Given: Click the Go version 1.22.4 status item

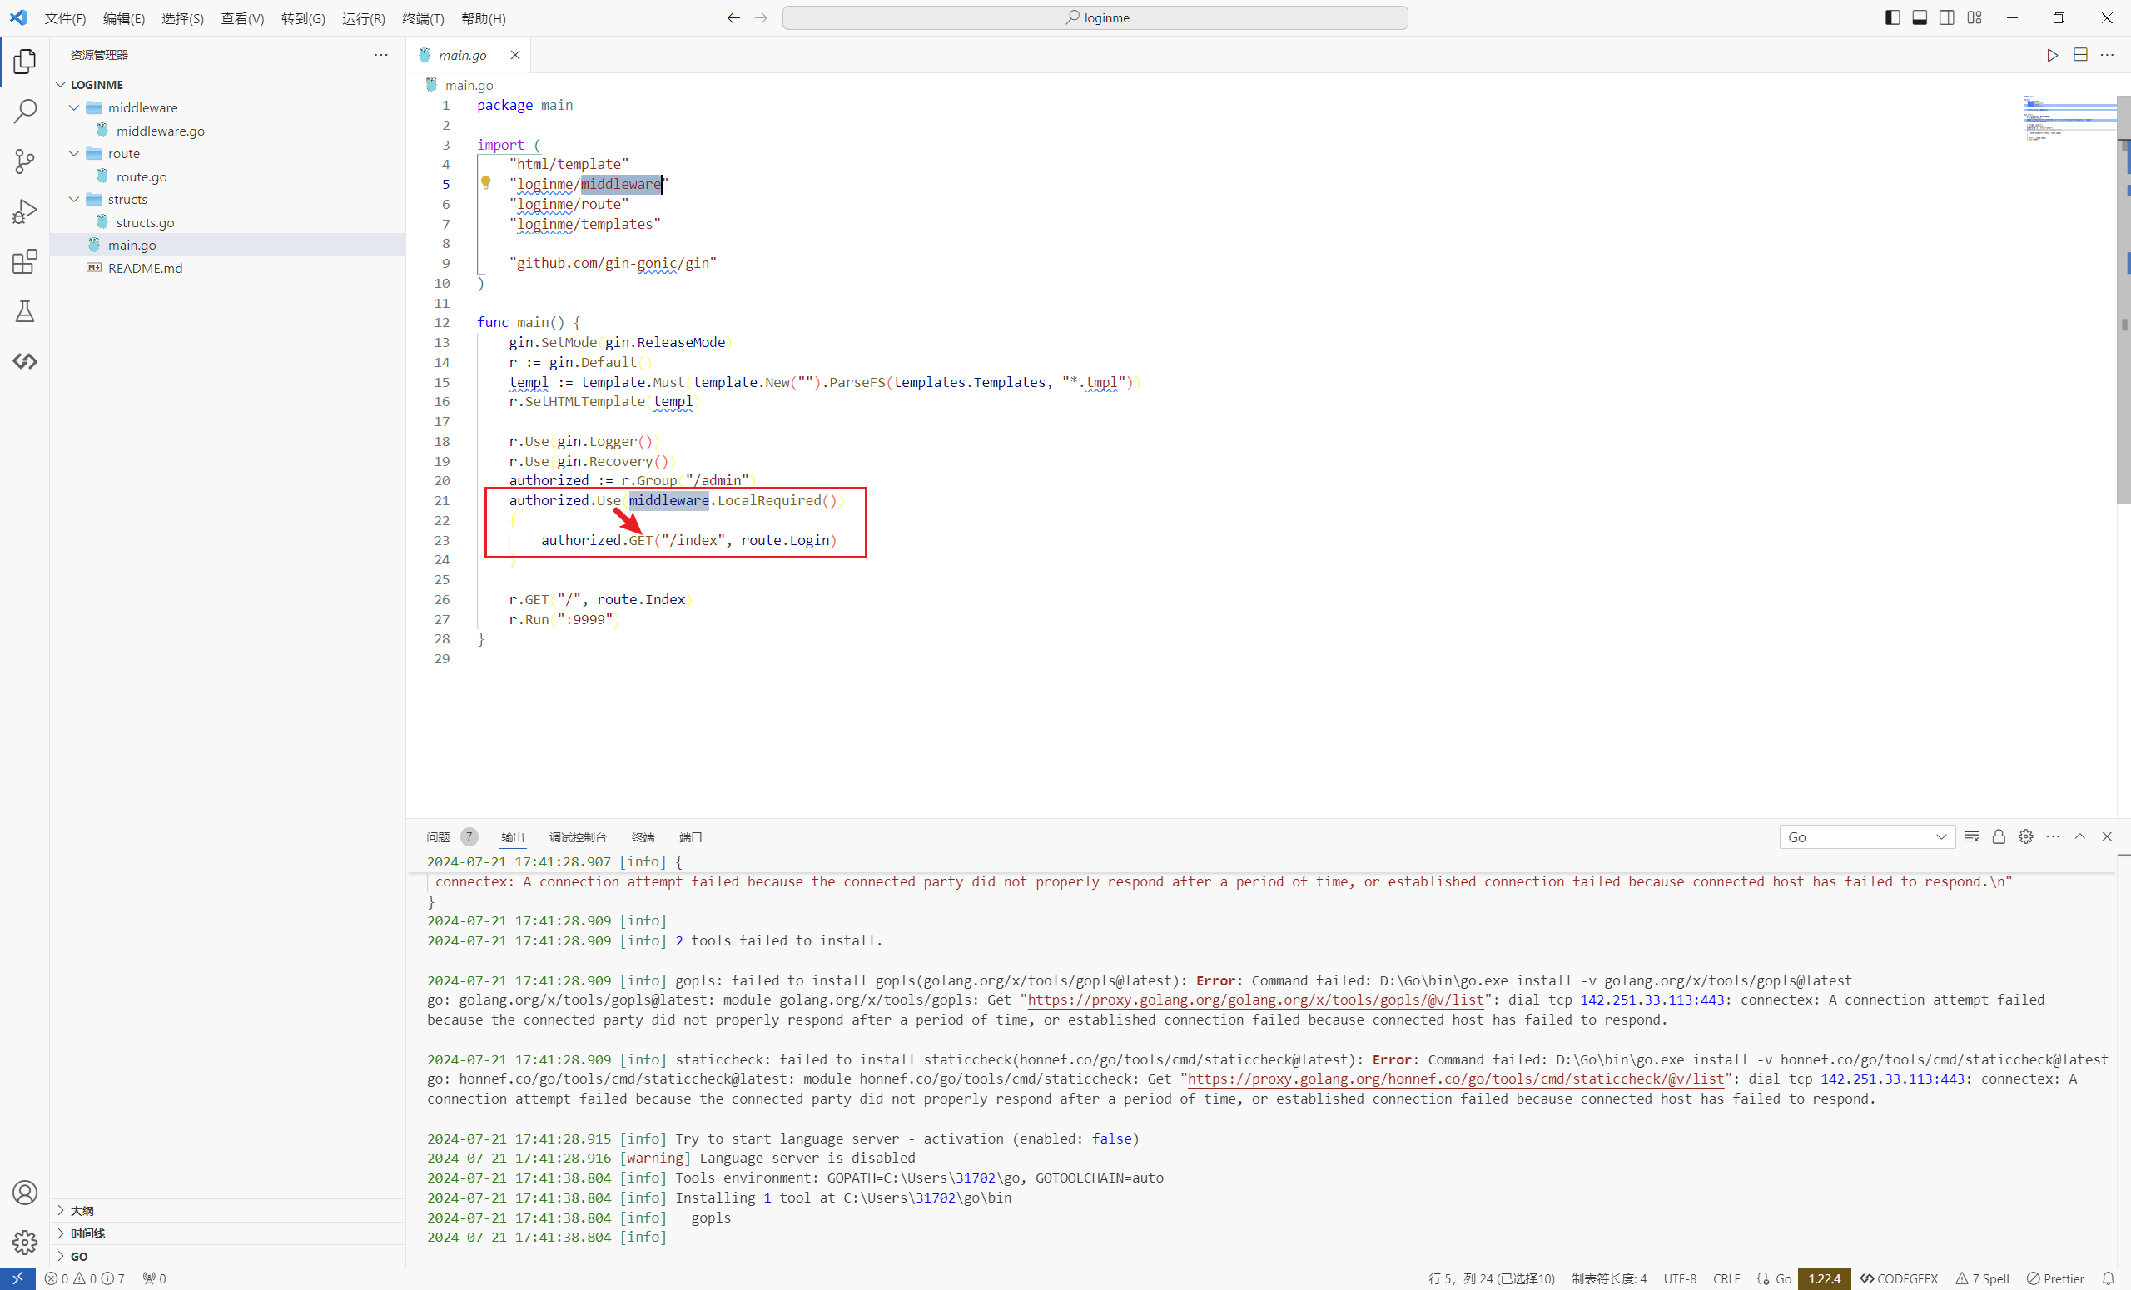Looking at the screenshot, I should pos(1824,1278).
